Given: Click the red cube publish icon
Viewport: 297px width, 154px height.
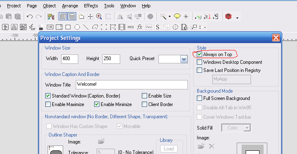Looking at the screenshot, I should (x=229, y=17).
